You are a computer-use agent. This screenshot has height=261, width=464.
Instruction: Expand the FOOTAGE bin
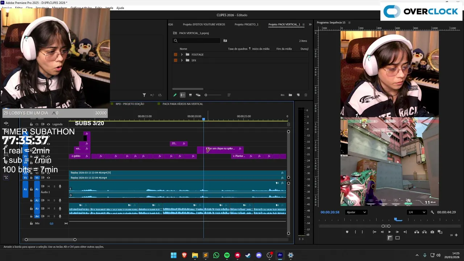click(182, 54)
